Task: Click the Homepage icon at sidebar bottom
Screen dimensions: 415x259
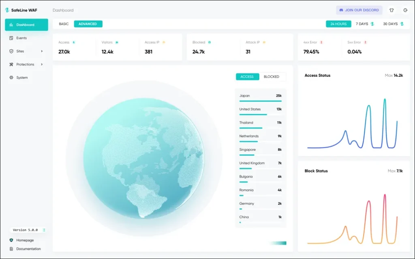Action: (10, 240)
